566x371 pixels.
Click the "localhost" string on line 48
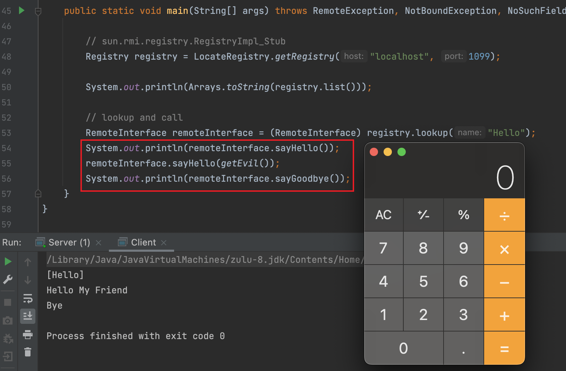tap(400, 57)
